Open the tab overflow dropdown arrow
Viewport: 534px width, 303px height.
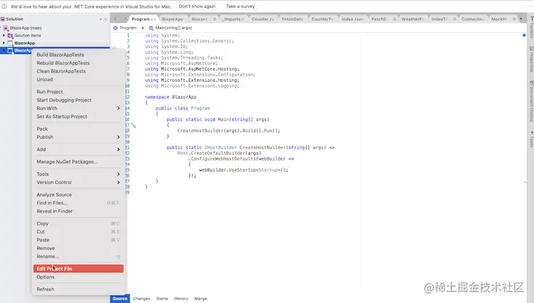coord(521,19)
